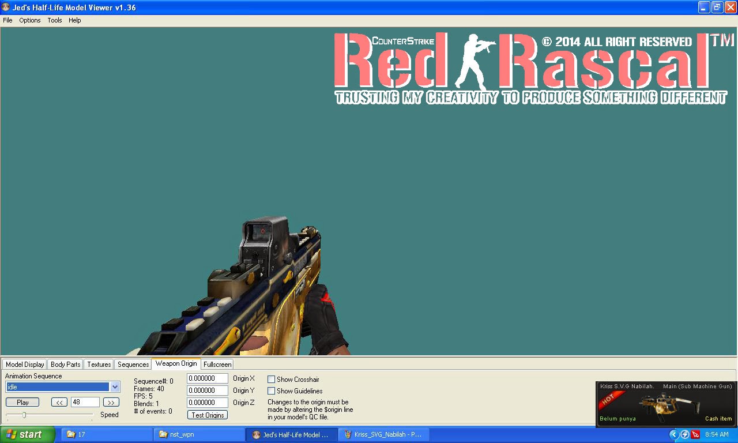Expand hidden system tray icons arrow
The image size is (738, 443).
[673, 434]
